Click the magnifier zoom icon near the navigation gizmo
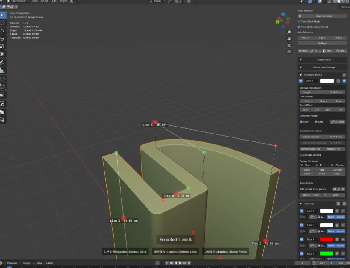350x268 pixels. (x=289, y=32)
